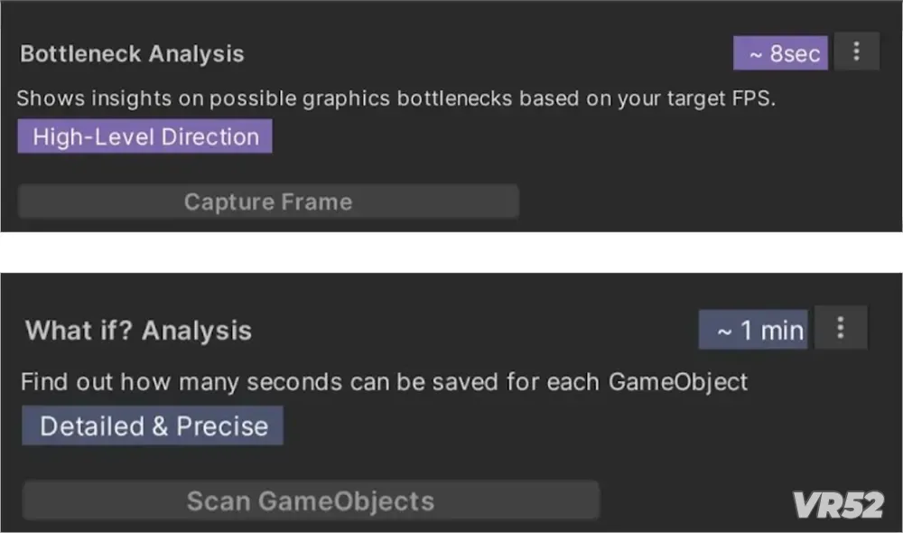Click the word Analysis in the What if? title
903x533 pixels.
(197, 331)
